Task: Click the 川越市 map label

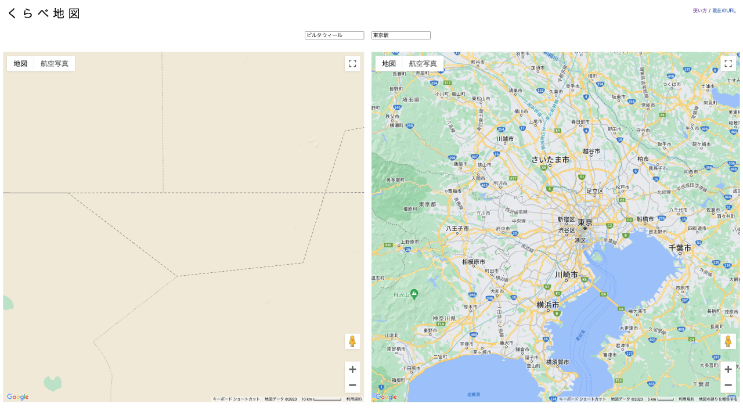Action: click(x=506, y=139)
